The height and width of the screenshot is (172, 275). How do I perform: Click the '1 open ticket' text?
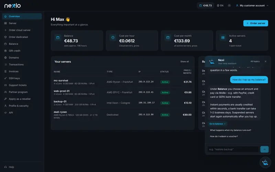click(235, 46)
